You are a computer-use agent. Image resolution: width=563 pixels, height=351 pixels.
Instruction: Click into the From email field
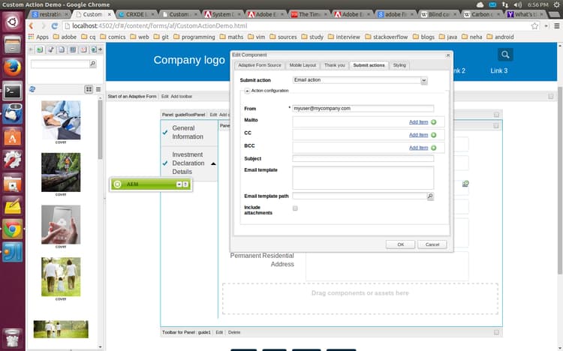363,109
